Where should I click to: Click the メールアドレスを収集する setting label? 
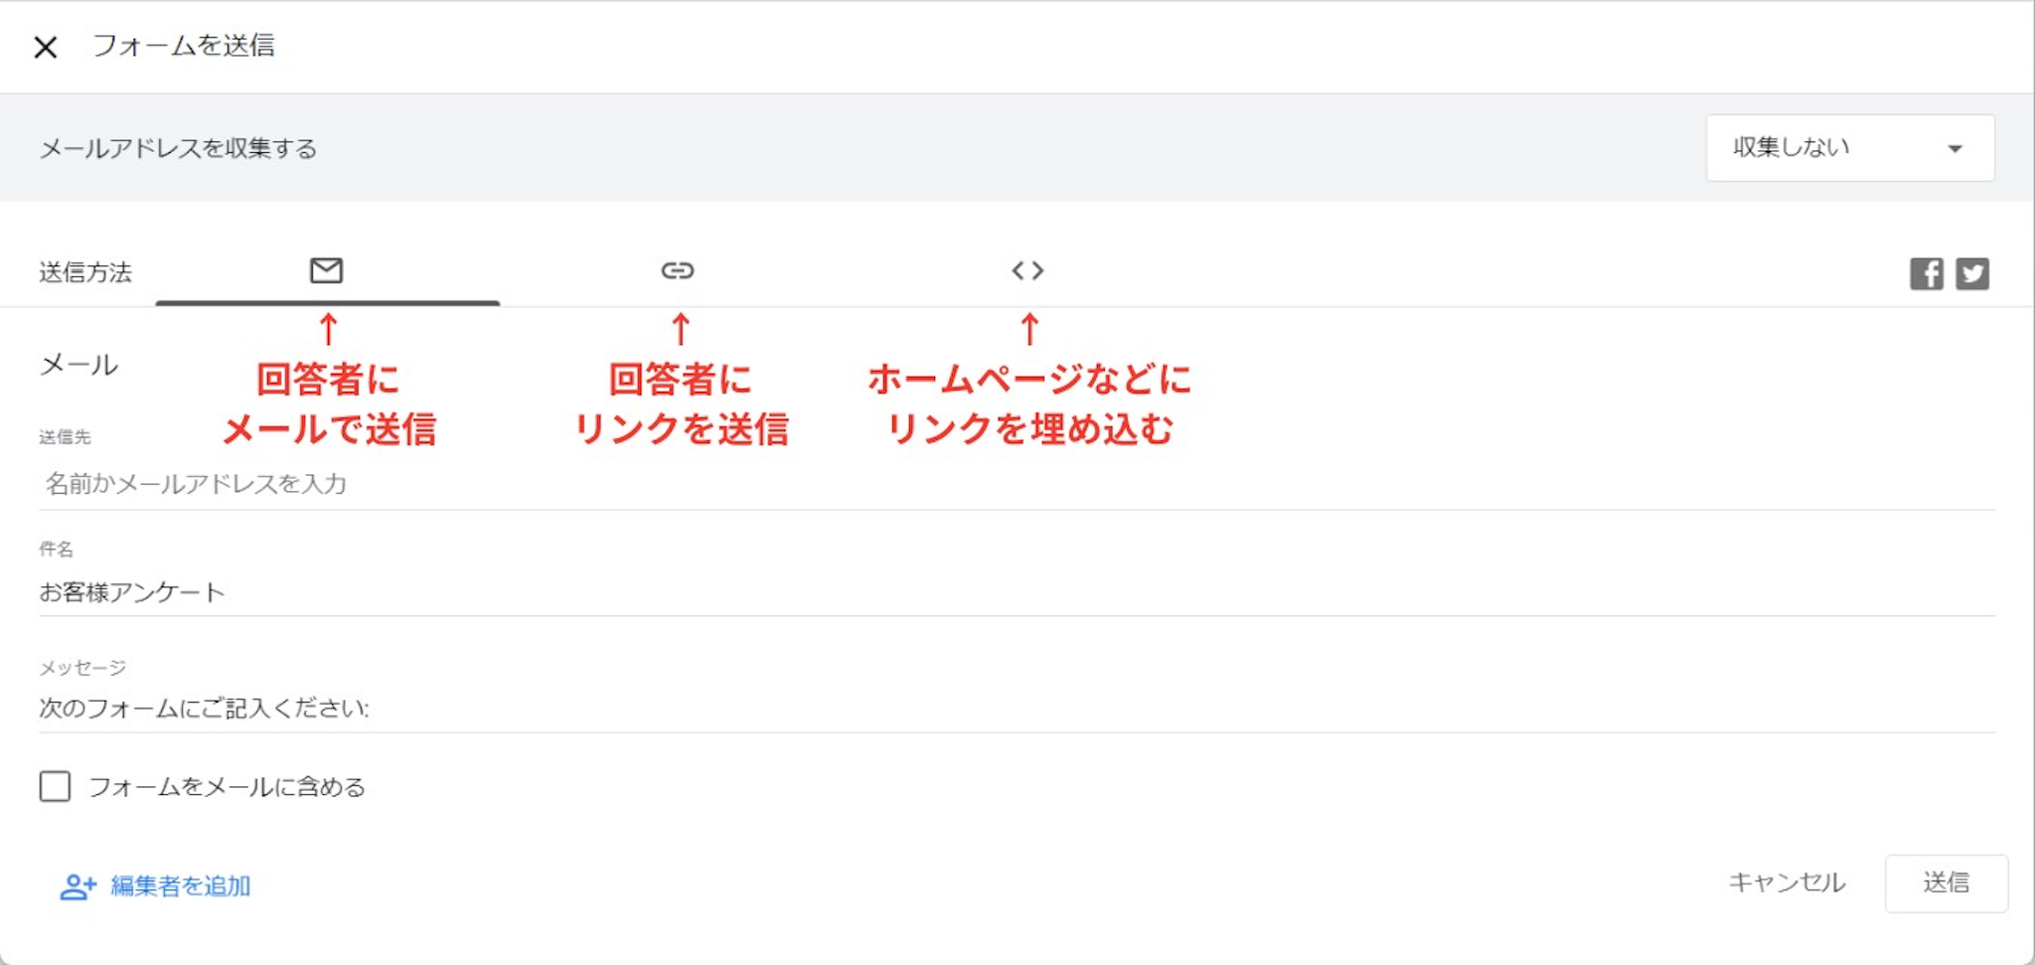coord(178,149)
